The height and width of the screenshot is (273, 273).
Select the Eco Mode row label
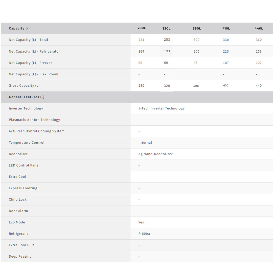coord(17,222)
